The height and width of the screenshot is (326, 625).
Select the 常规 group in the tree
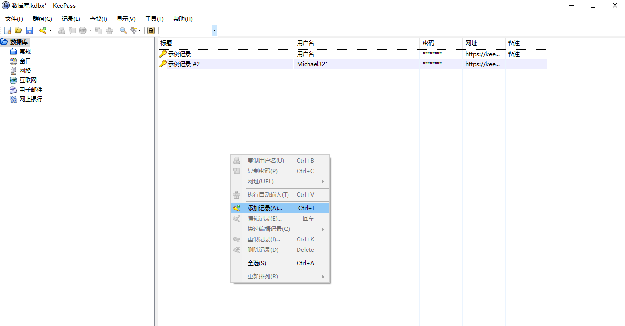(25, 51)
